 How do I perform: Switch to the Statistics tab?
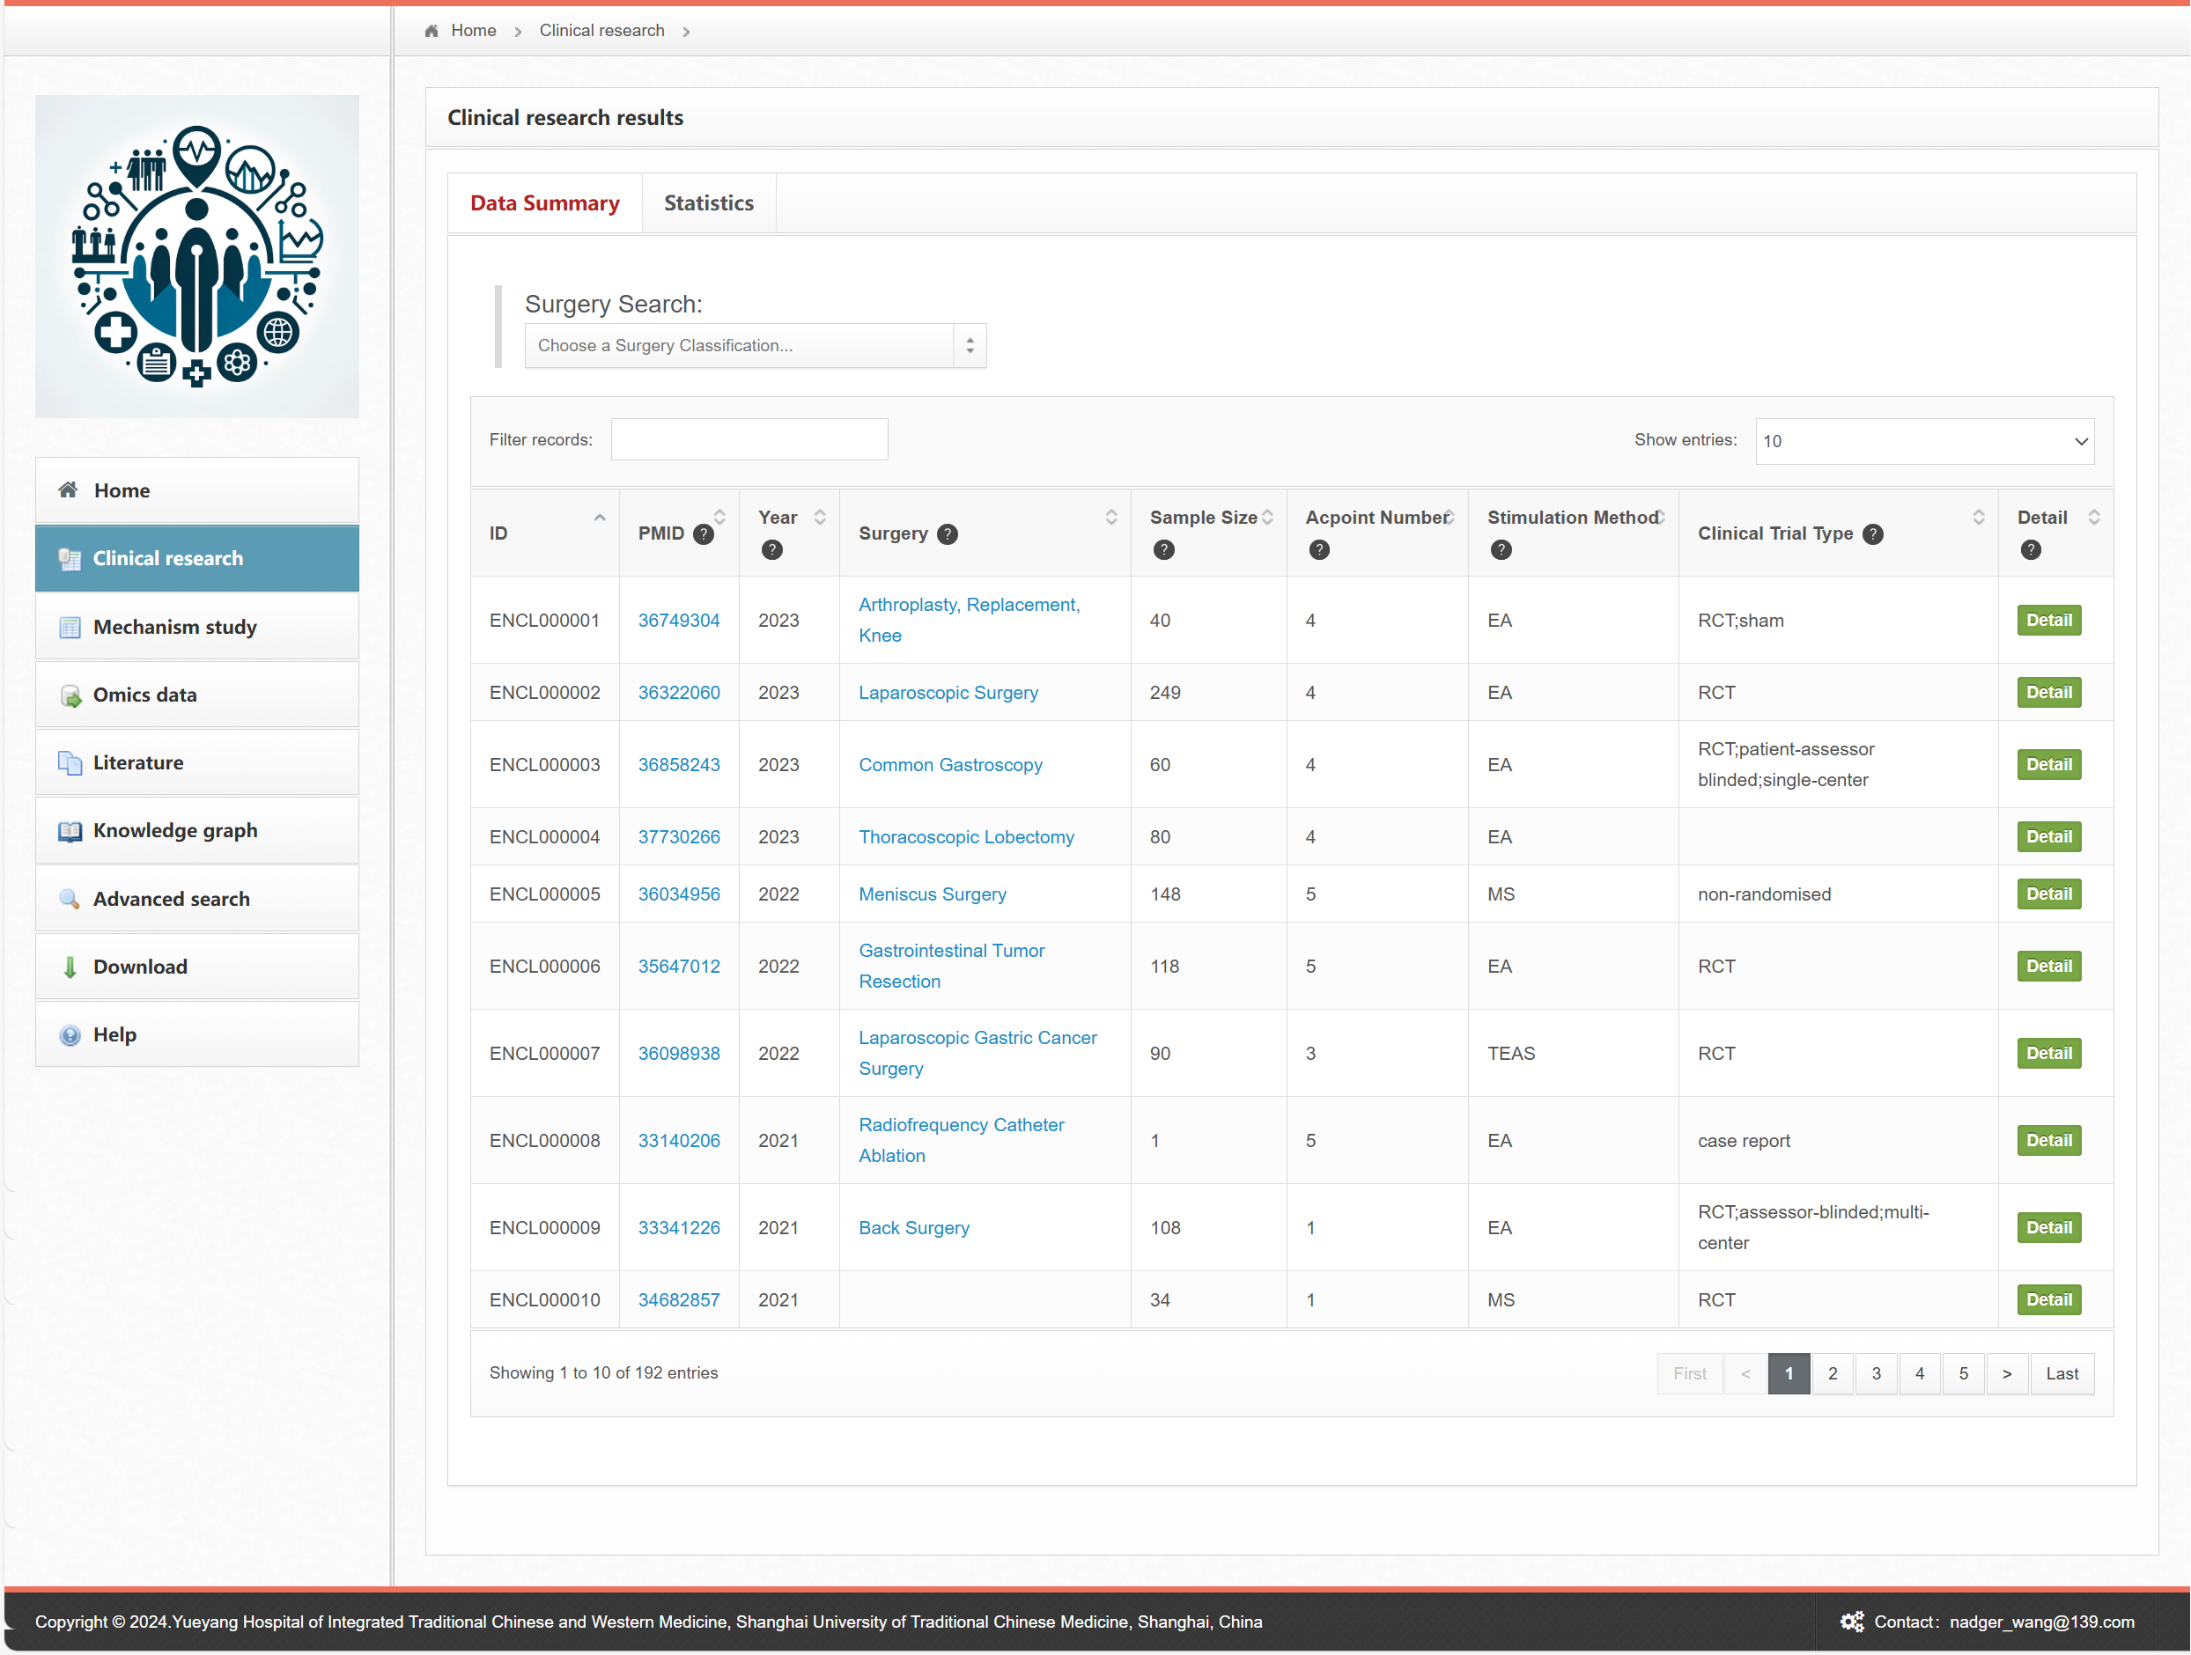tap(708, 203)
